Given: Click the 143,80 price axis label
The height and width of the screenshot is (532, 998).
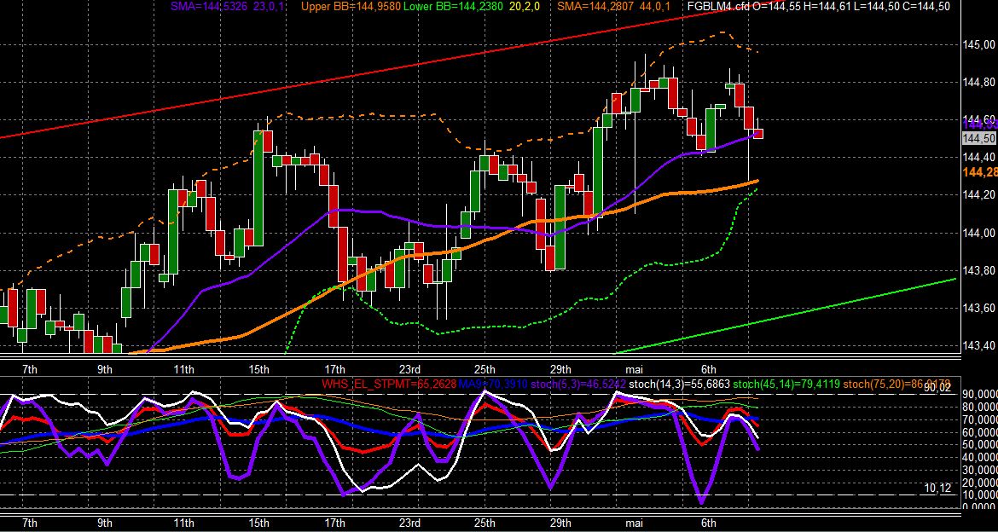Looking at the screenshot, I should pos(979,270).
